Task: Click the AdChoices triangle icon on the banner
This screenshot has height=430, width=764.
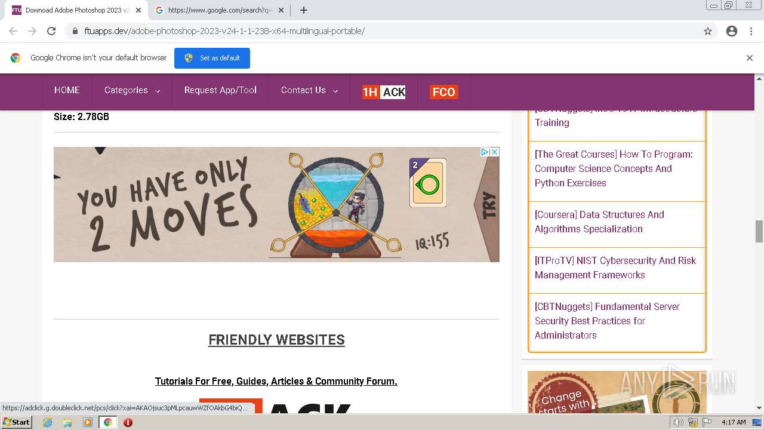Action: pyautogui.click(x=485, y=152)
